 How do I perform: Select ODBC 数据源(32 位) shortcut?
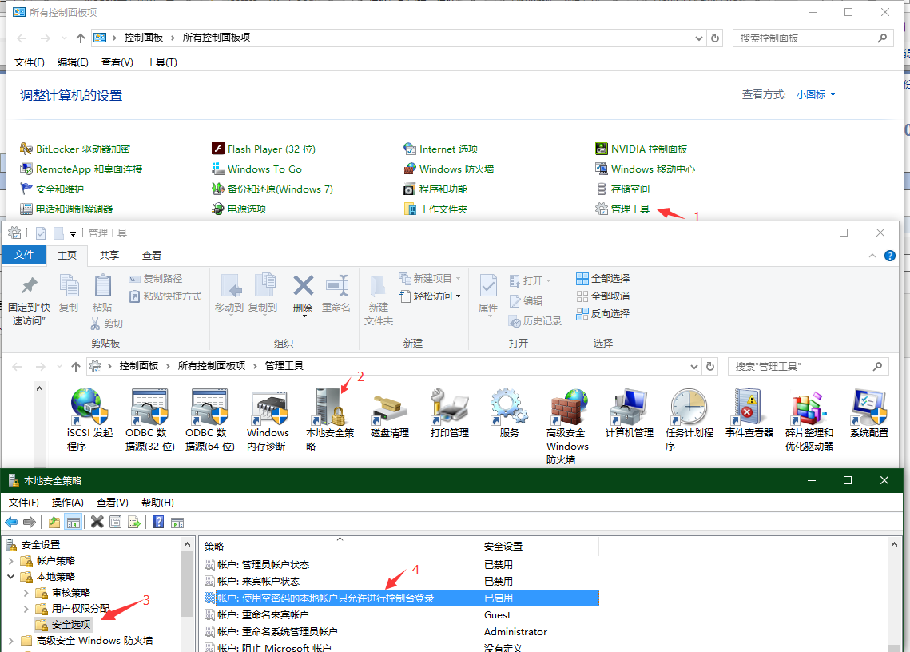pyautogui.click(x=149, y=419)
